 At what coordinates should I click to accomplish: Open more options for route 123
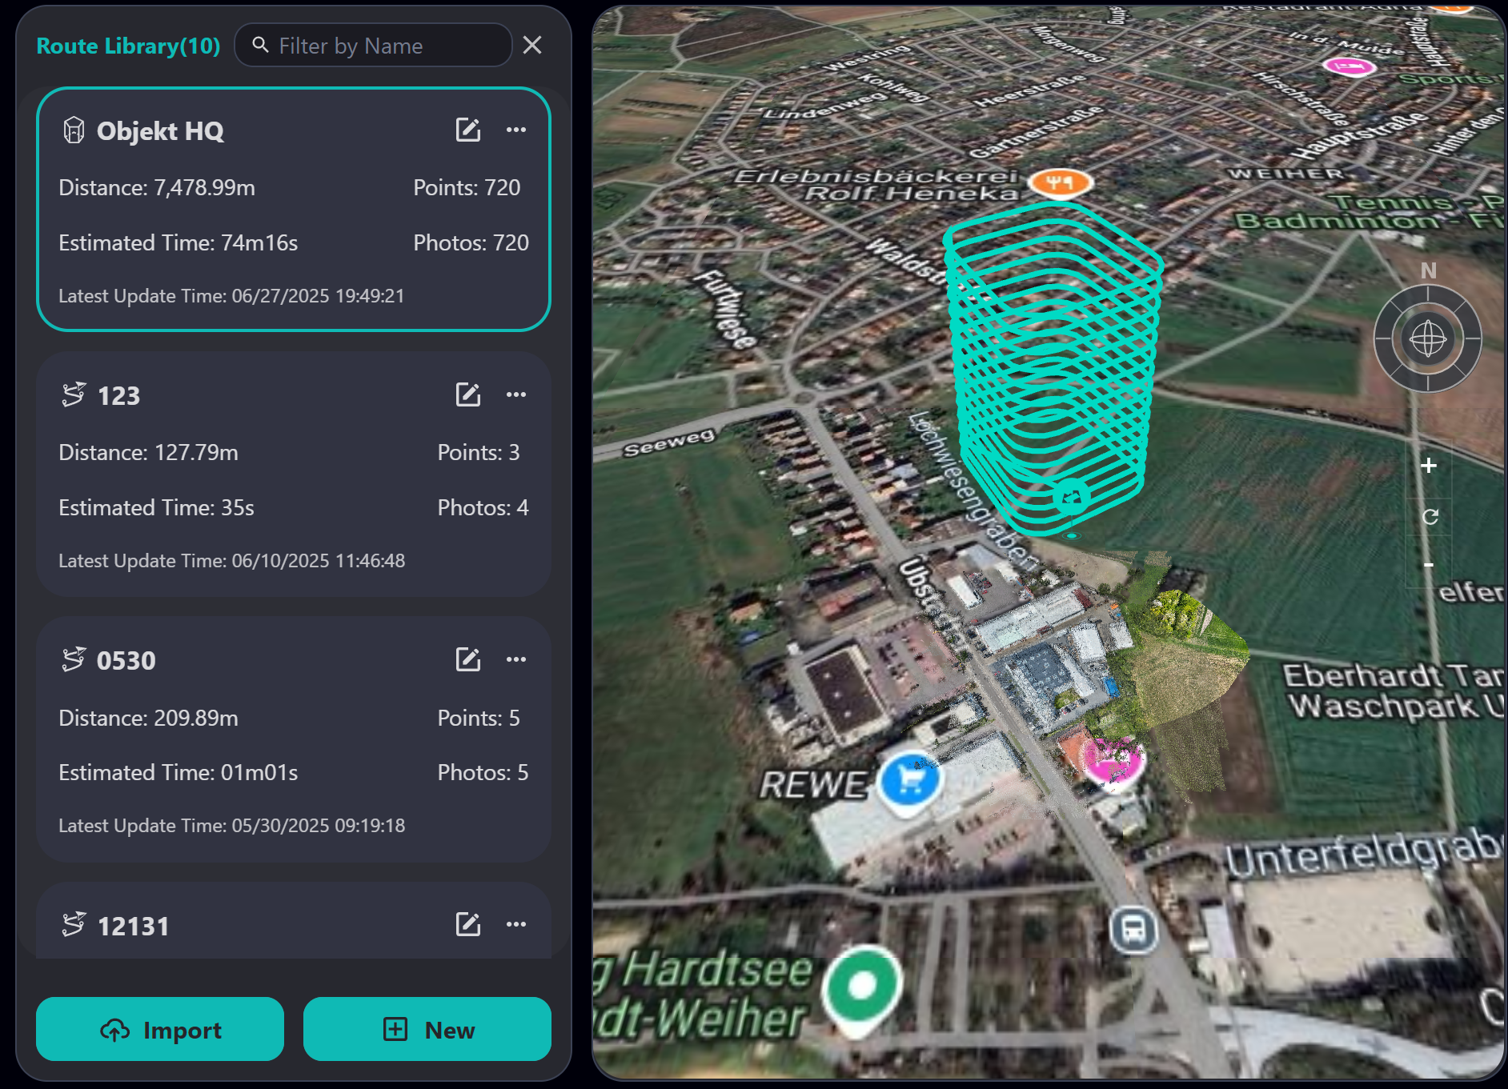(x=516, y=394)
